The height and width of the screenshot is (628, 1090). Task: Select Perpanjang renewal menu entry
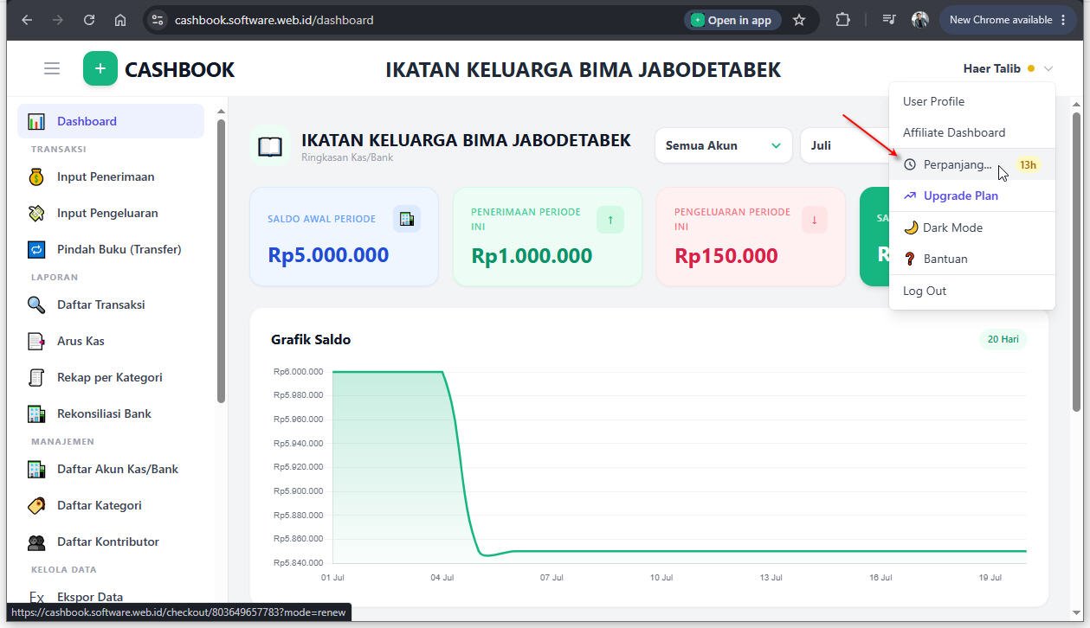pos(972,164)
